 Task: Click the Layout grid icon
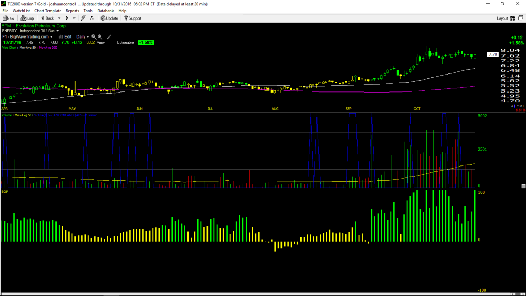513,18
